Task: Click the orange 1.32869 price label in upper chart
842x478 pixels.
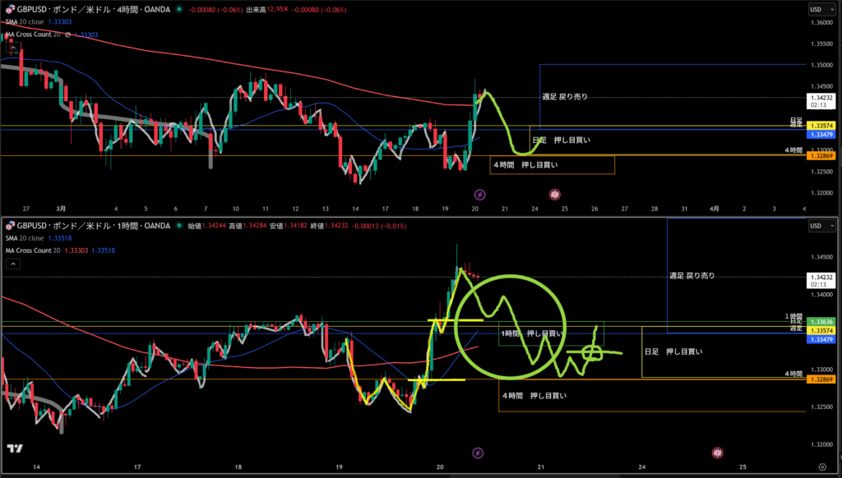Action: [x=823, y=155]
